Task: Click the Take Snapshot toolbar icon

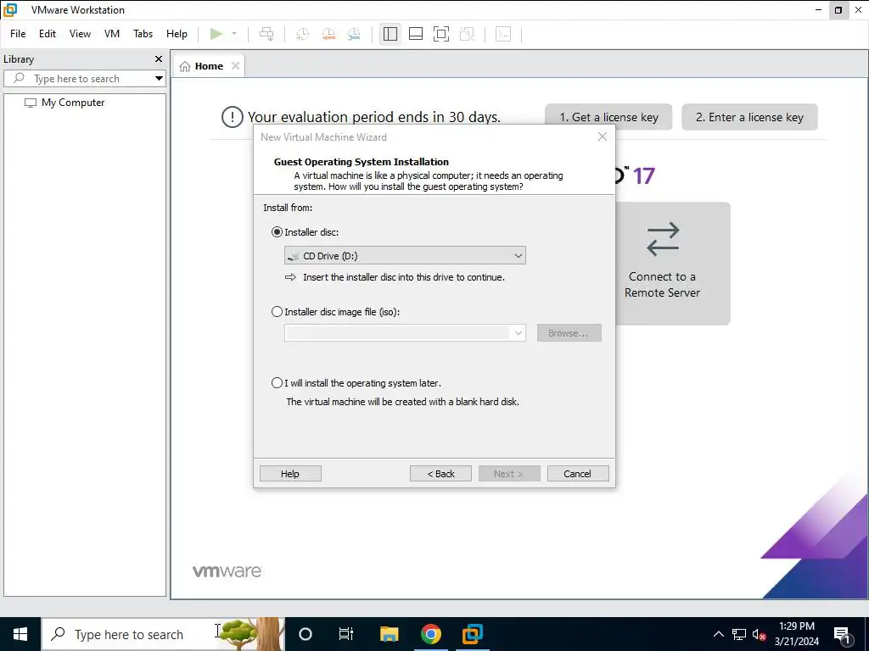Action: pyautogui.click(x=303, y=34)
